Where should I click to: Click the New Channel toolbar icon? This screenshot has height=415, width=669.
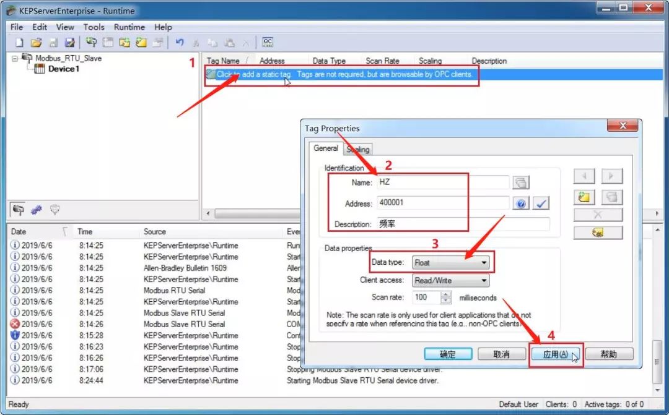(91, 42)
